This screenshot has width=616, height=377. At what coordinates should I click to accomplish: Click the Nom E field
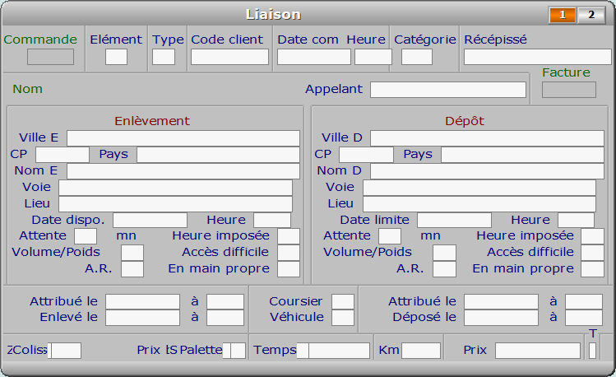pos(183,171)
